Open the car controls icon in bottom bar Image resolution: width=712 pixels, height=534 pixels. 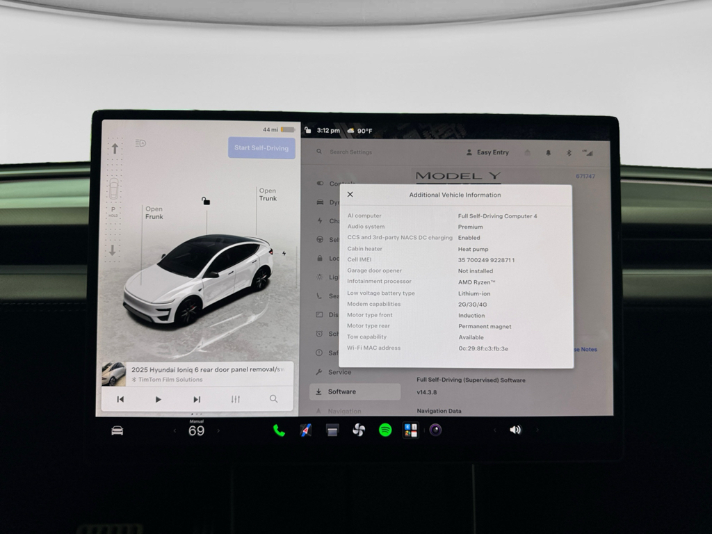click(117, 430)
